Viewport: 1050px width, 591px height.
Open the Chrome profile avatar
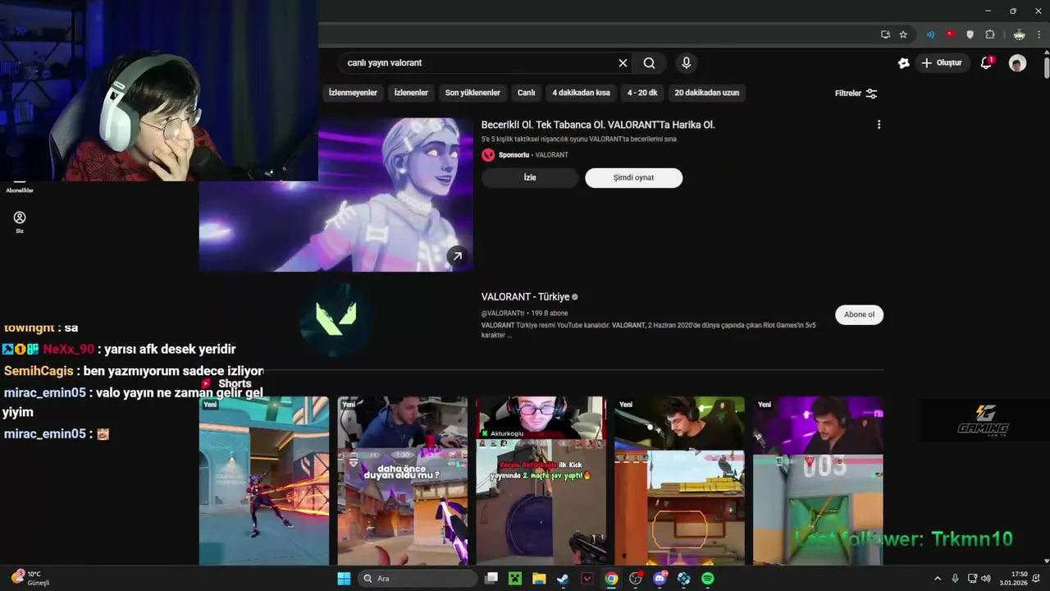tap(1019, 34)
